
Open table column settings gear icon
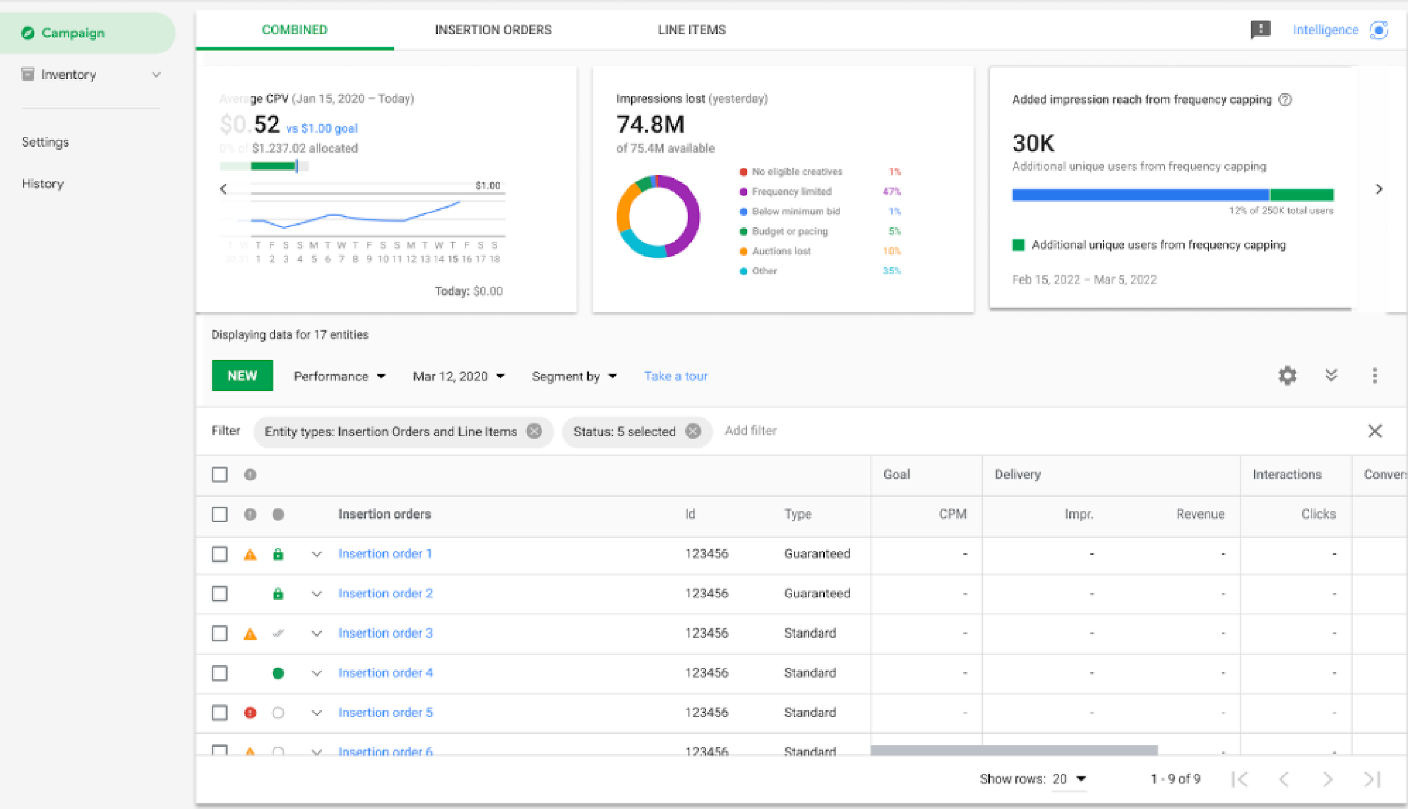(x=1287, y=376)
